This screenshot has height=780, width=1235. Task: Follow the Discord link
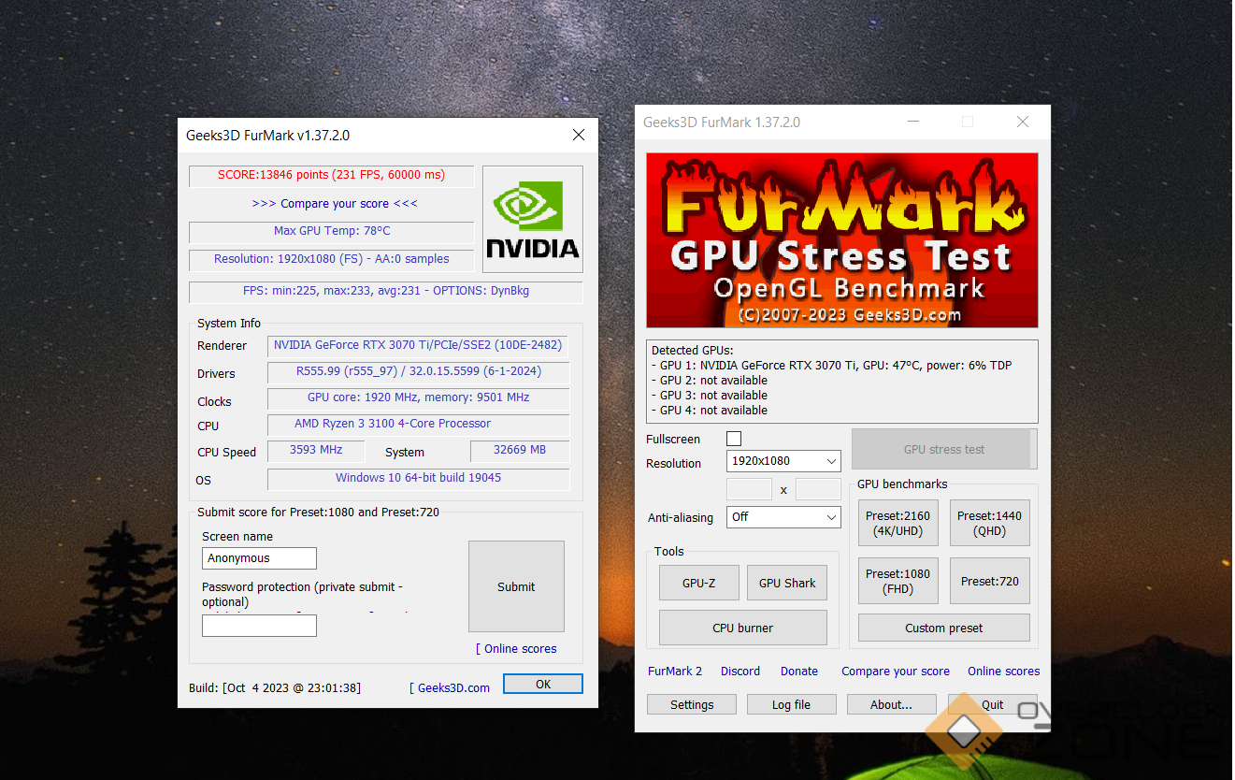click(x=740, y=672)
